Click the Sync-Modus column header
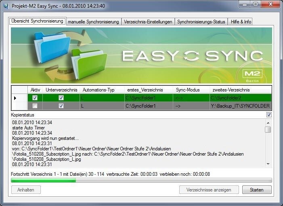Image resolution: width=283 pixels, height=206 pixels. click(x=191, y=90)
